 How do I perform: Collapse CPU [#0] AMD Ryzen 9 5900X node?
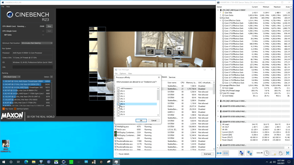[x=218, y=10]
